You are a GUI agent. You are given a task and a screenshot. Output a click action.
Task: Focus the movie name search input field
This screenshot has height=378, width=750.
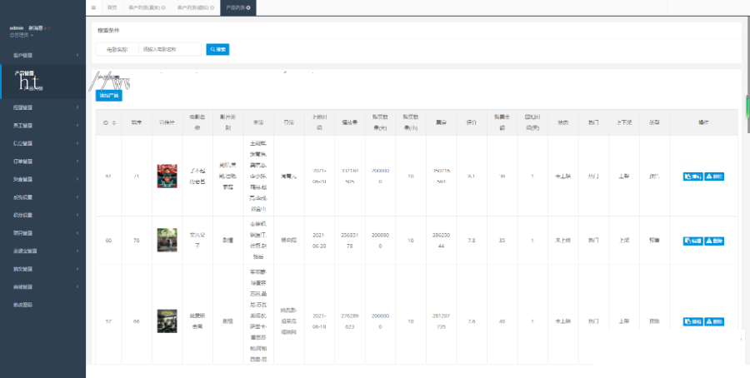170,49
